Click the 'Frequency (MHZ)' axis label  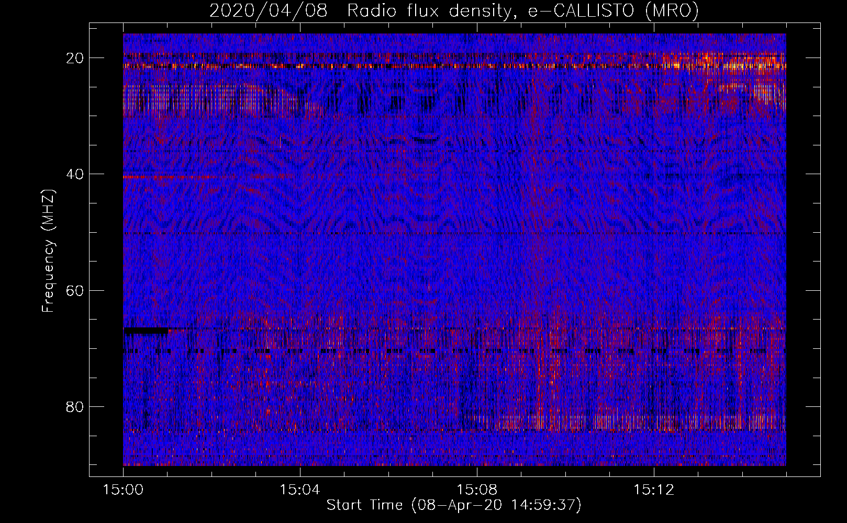[48, 251]
